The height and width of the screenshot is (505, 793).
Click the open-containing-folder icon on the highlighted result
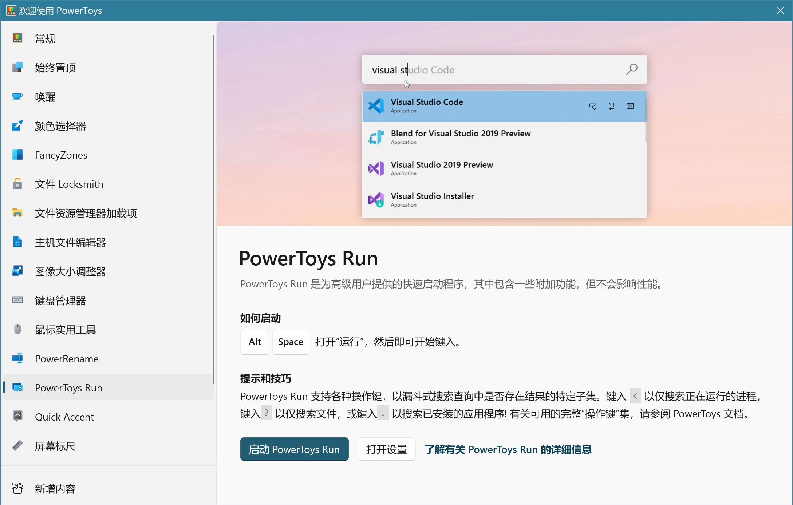611,106
